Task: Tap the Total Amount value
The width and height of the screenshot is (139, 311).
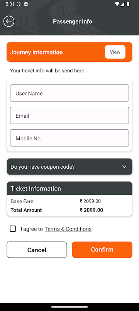Action: (92, 210)
